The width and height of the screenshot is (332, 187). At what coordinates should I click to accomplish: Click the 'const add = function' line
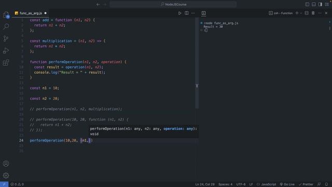tap(62, 20)
